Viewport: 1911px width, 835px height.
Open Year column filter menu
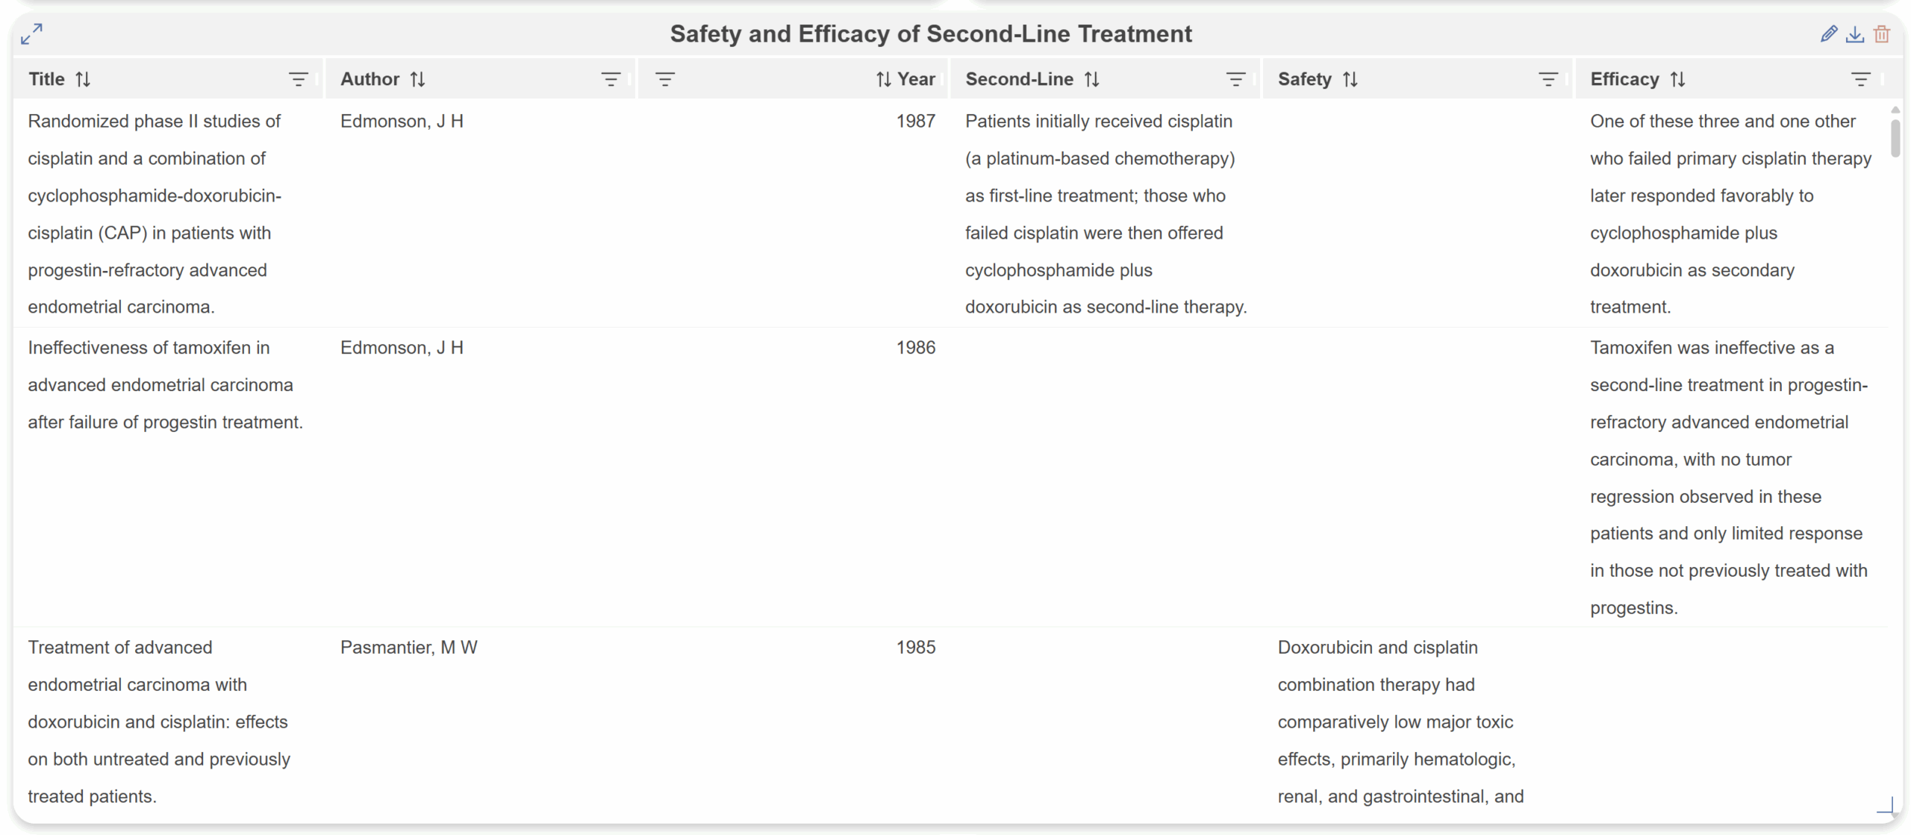pos(664,79)
